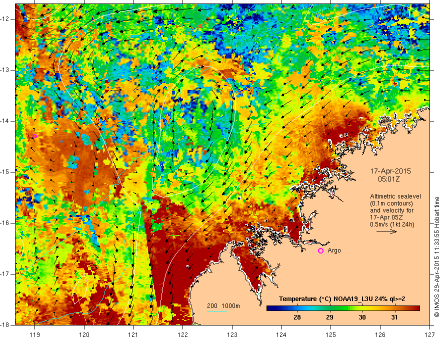Screen dimensions: 440x340
Task: Click the '121' longitude axis label
Action: coord(133,334)
